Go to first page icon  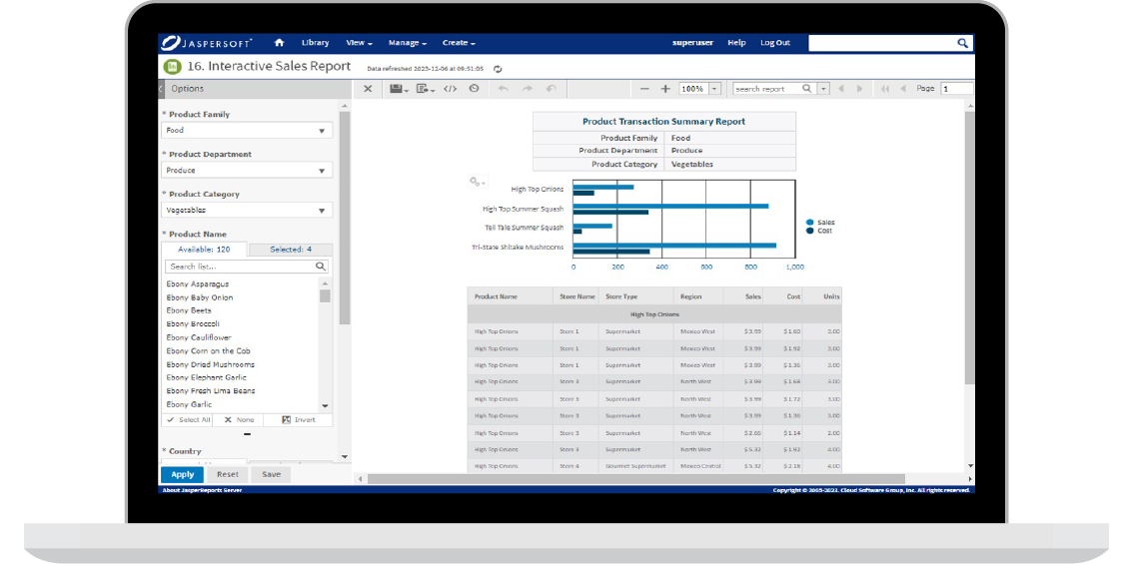tap(885, 89)
